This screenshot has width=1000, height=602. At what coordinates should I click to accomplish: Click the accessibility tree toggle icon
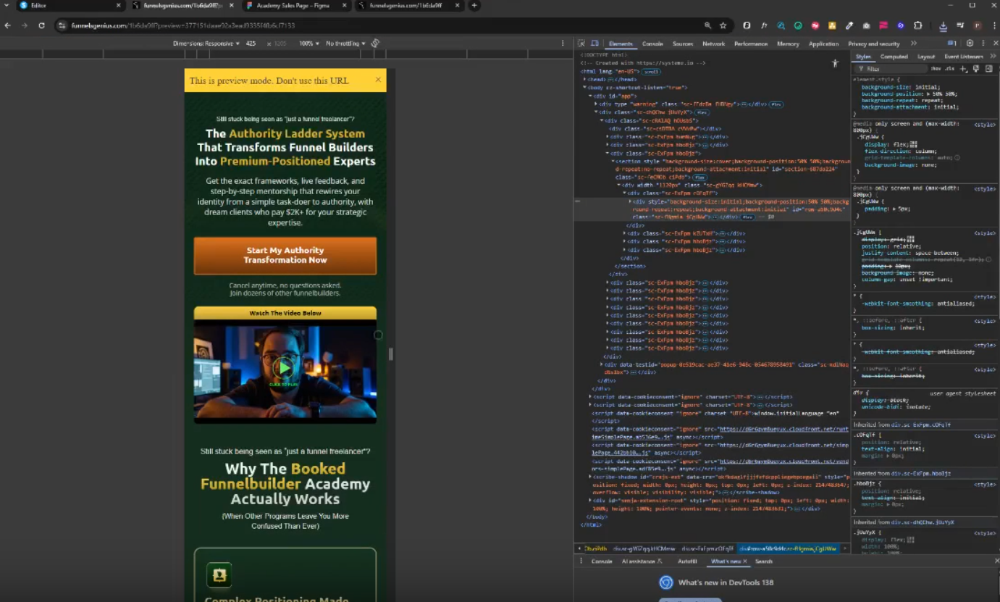(835, 63)
